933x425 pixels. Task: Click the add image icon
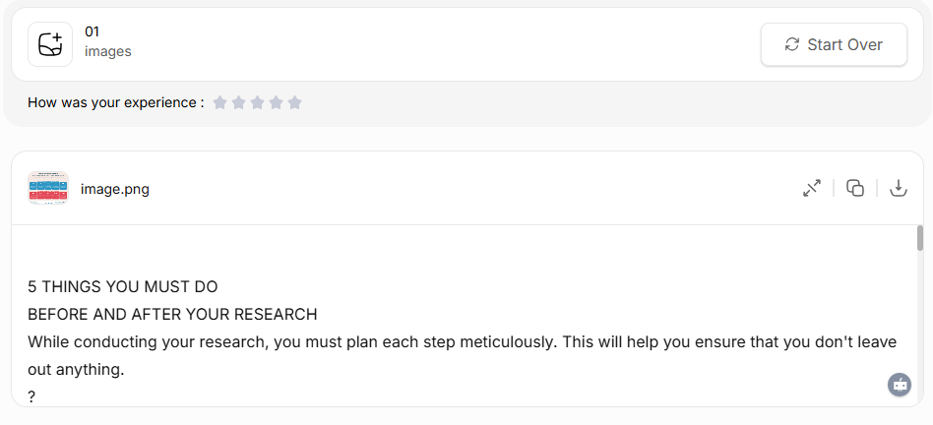tap(50, 44)
